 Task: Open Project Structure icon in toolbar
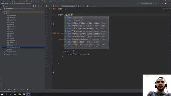pyautogui.click(x=166, y=3)
